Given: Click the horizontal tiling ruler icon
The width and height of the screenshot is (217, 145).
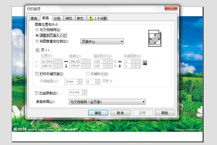Looking at the screenshot, I should 120,62.
